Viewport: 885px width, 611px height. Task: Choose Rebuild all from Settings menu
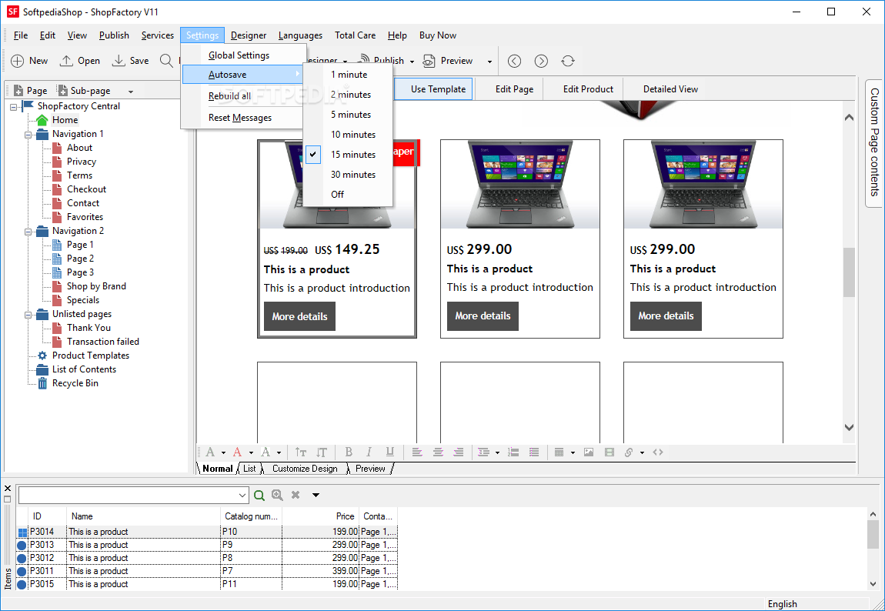[x=229, y=96]
